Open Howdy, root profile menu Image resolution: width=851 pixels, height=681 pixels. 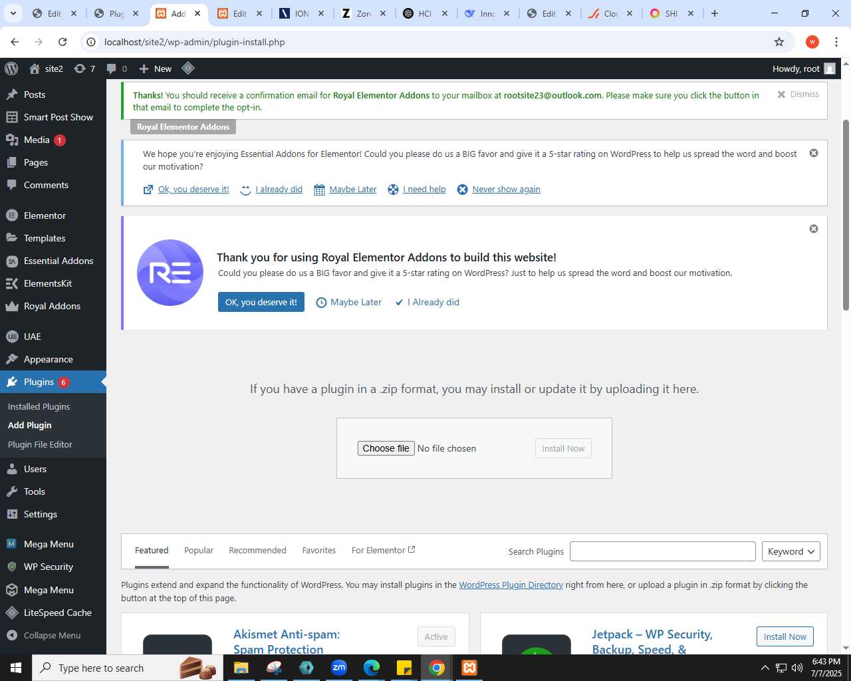[x=803, y=68]
